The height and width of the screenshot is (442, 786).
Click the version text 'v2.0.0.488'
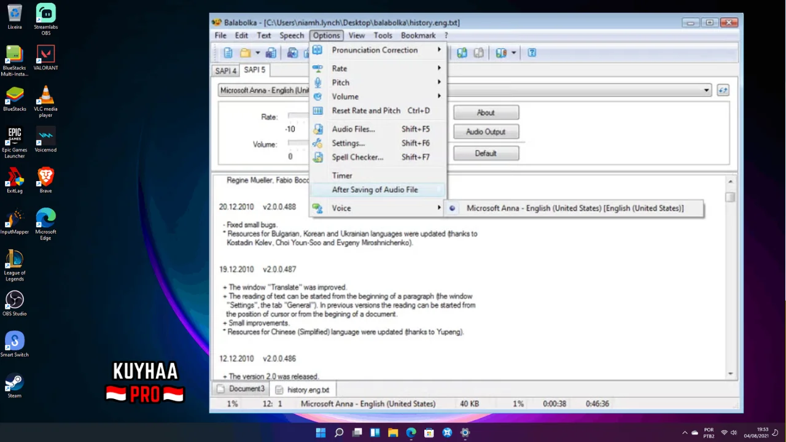click(x=279, y=207)
